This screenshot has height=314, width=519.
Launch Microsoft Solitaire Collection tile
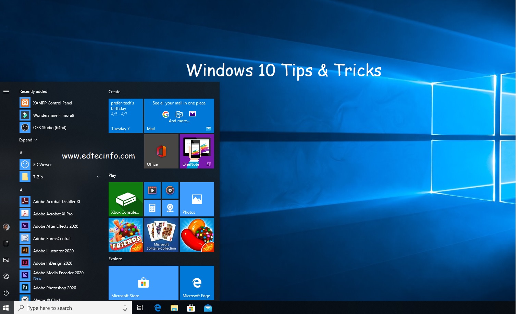[x=161, y=235]
